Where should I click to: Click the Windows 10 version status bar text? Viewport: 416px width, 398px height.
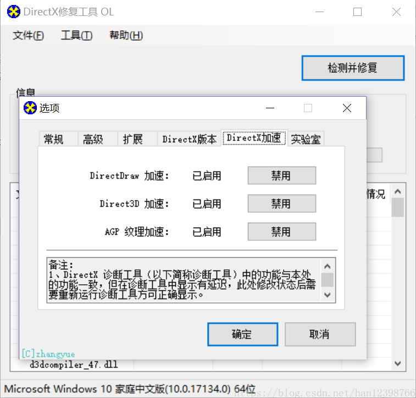click(x=130, y=389)
